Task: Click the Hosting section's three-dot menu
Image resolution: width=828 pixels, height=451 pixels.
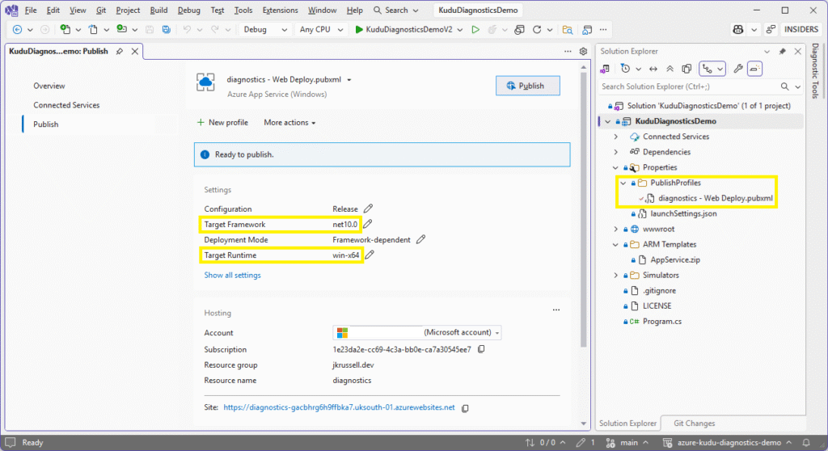Action: point(556,310)
